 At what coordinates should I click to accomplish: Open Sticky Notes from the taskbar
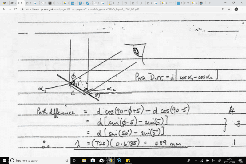tap(128, 160)
